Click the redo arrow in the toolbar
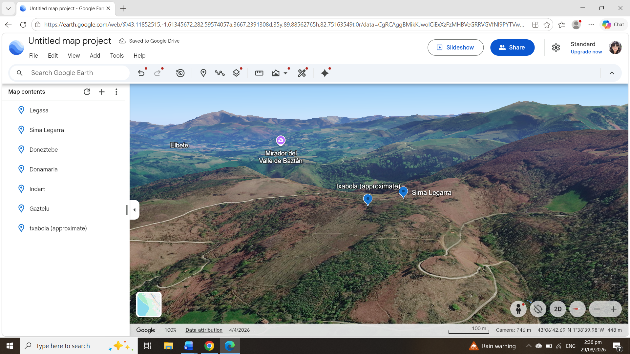Image resolution: width=630 pixels, height=354 pixels. (157, 73)
